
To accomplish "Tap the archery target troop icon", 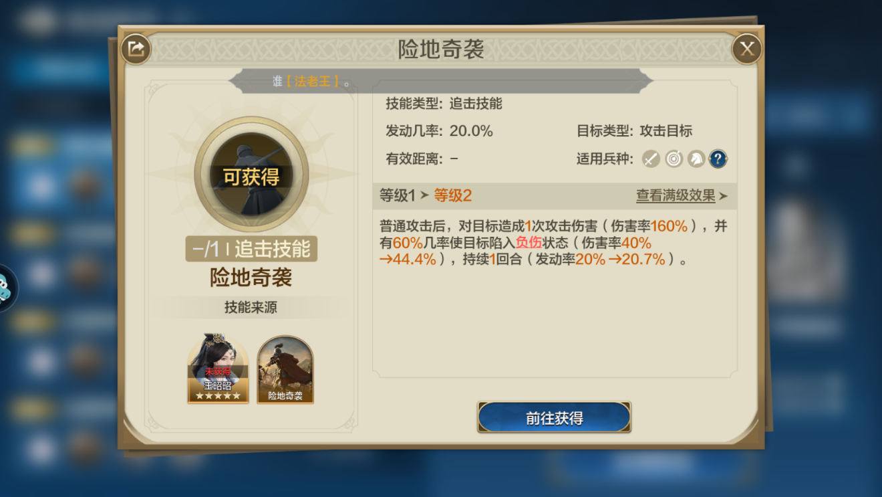I will coord(674,159).
